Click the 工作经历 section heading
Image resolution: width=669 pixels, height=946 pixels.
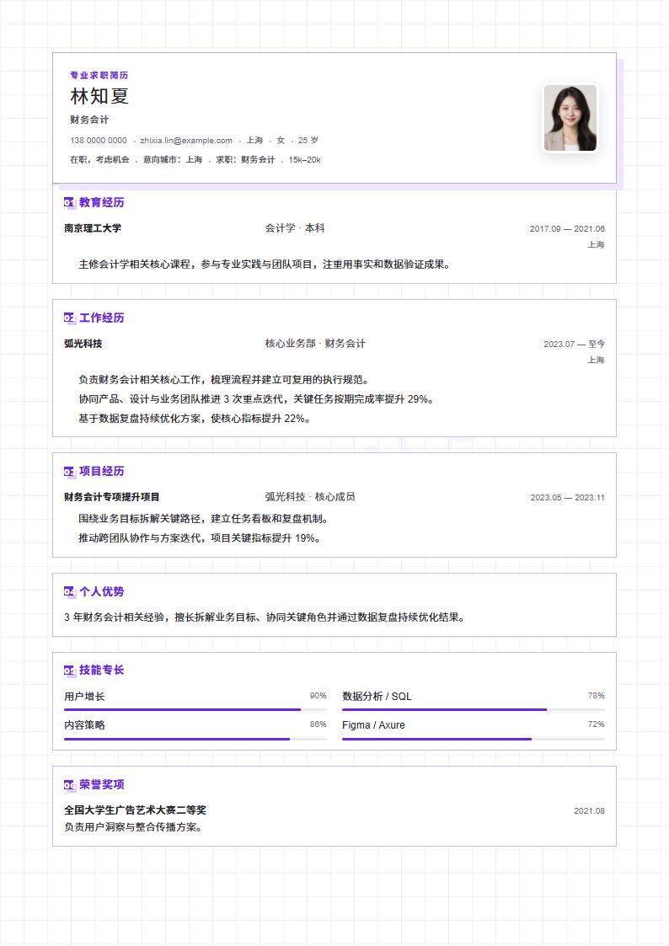101,318
